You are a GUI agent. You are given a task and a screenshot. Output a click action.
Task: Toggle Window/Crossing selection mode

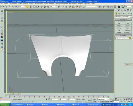point(38,7)
